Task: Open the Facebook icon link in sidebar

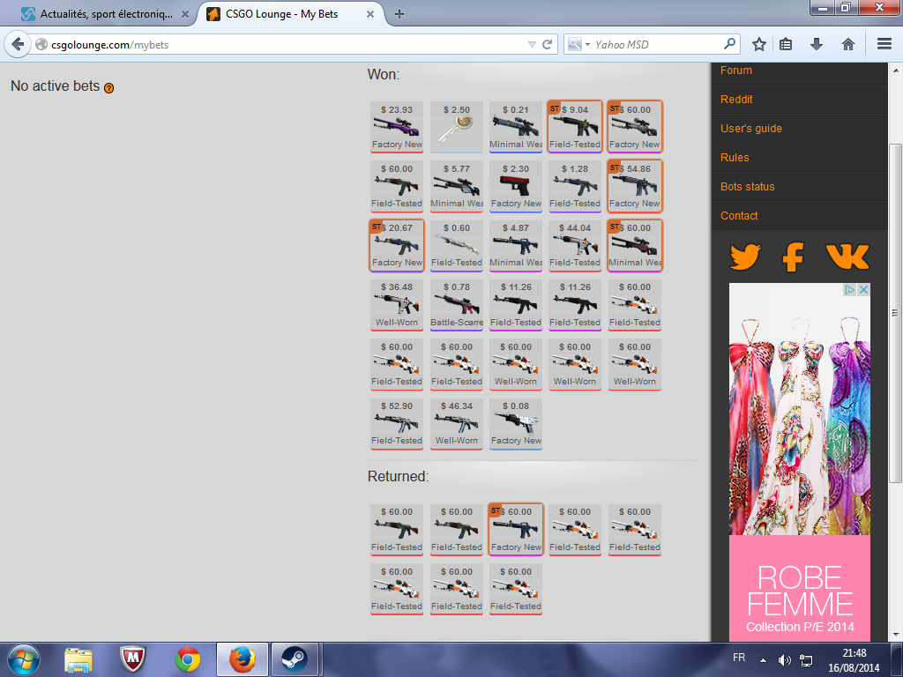Action: [x=794, y=257]
